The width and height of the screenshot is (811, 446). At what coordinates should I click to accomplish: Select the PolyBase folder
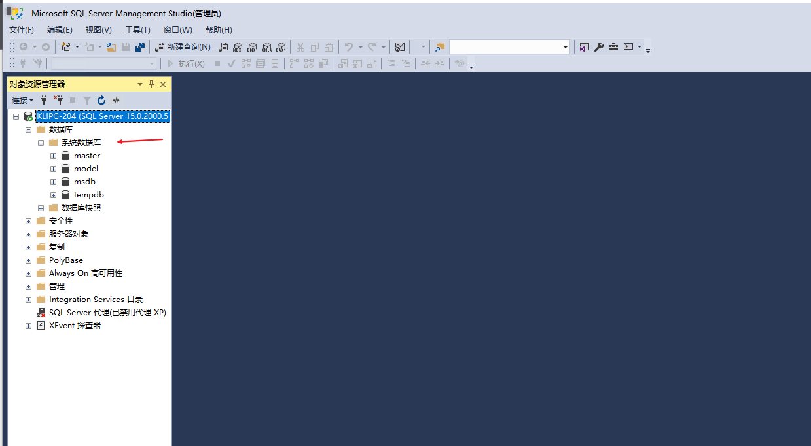pos(65,260)
